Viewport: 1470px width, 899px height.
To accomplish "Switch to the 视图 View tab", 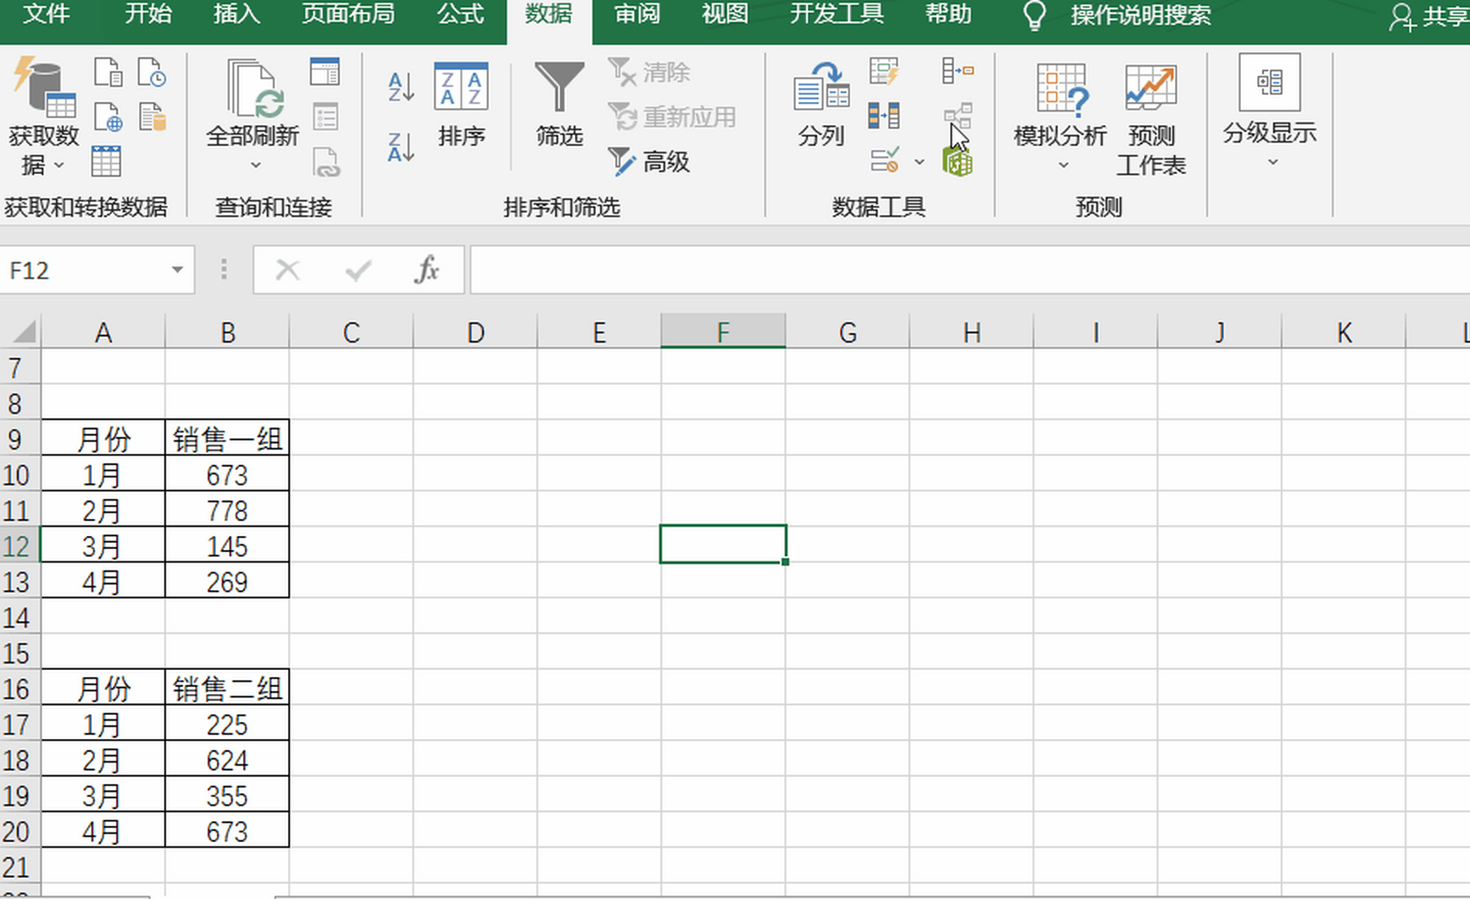I will (724, 14).
